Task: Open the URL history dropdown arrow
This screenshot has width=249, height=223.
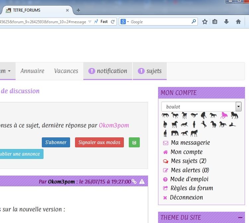Action: point(90,22)
